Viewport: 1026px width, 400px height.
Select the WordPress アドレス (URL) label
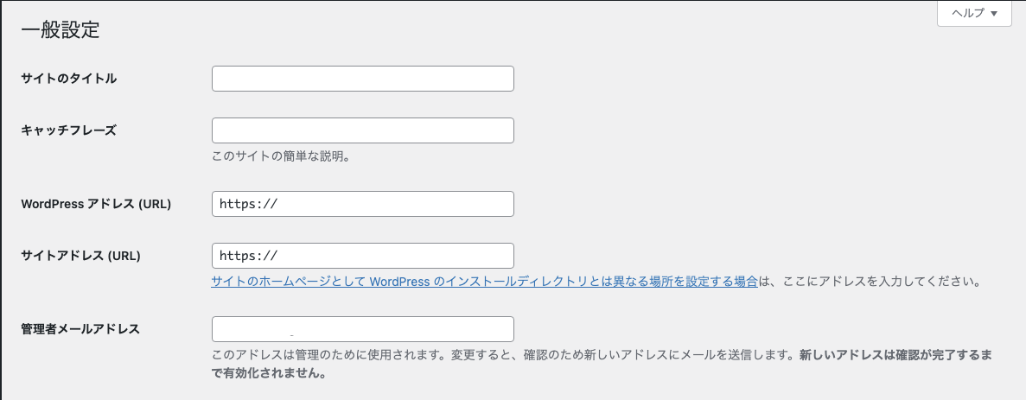click(96, 203)
